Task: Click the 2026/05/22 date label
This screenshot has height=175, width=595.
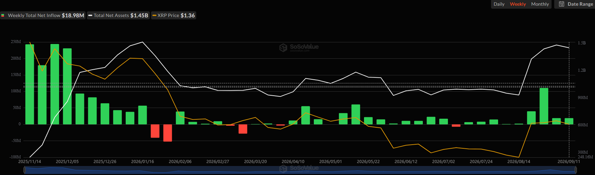Action: pos(368,162)
